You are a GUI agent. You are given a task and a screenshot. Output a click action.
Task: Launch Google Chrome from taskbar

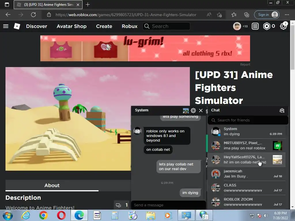coord(44,215)
